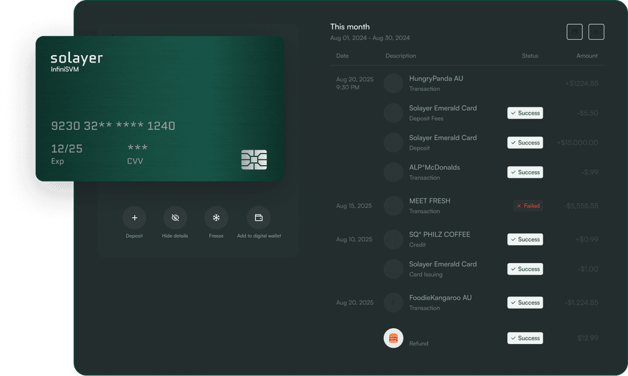
Task: Click the 12/25 expiry date on card
Action: pyautogui.click(x=66, y=148)
